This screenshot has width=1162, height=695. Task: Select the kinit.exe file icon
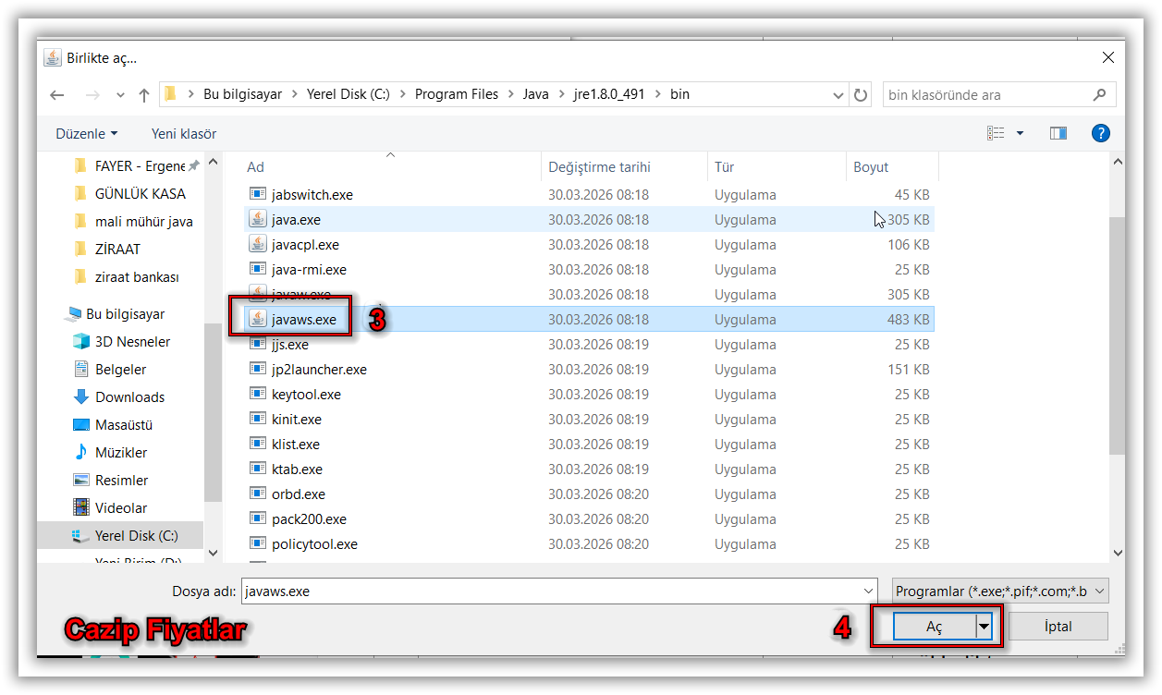point(257,419)
